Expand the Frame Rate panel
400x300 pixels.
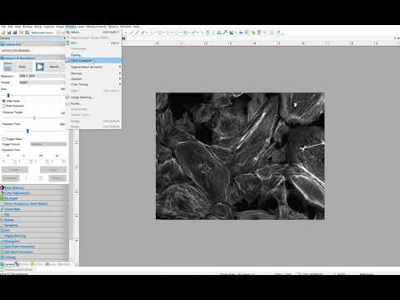tap(33, 209)
